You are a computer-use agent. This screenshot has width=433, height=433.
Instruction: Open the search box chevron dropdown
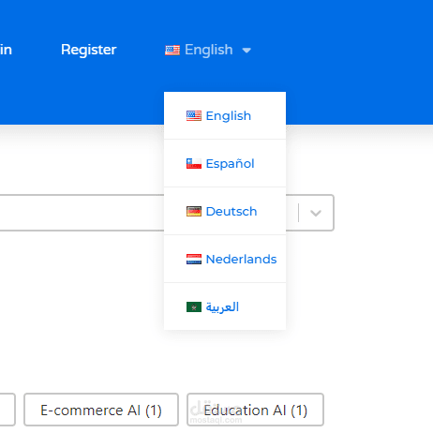tap(316, 213)
